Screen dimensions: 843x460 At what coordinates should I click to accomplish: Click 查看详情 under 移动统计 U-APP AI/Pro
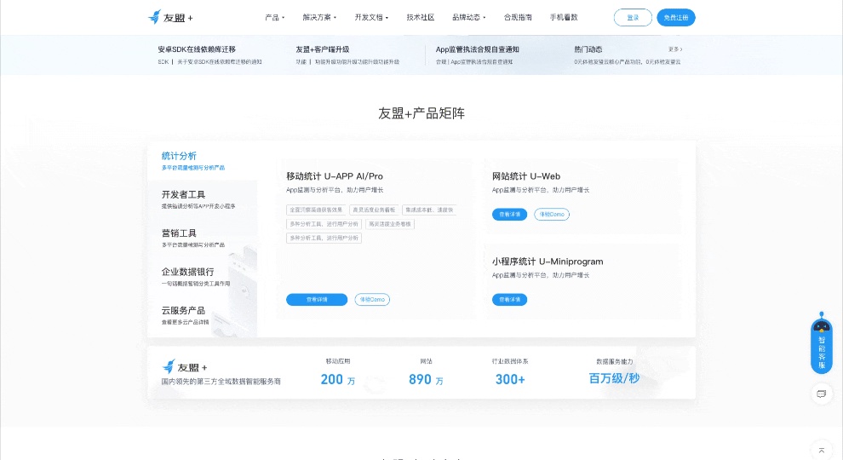pos(317,300)
